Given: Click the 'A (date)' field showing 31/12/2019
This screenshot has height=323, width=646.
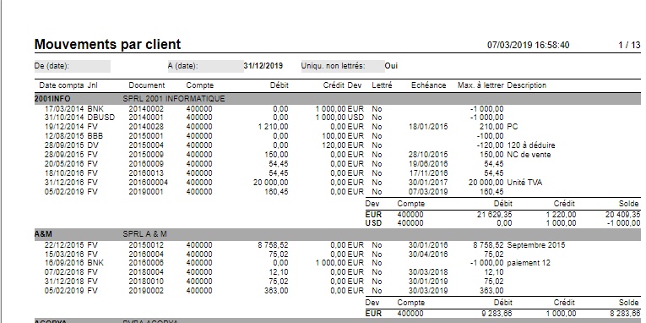Looking at the screenshot, I should coord(263,66).
